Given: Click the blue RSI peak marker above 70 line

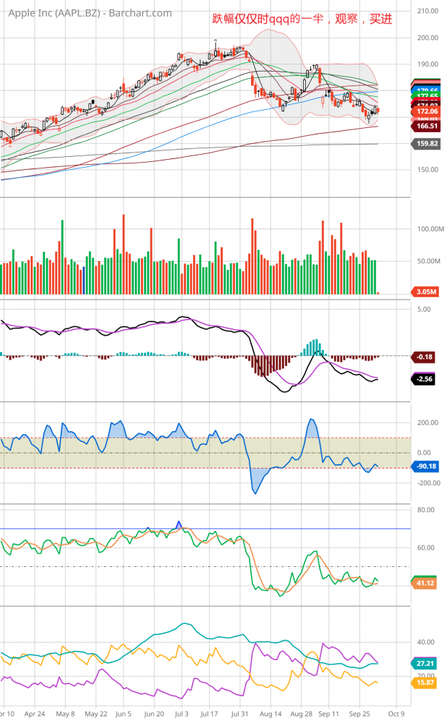Looking at the screenshot, I should (179, 523).
